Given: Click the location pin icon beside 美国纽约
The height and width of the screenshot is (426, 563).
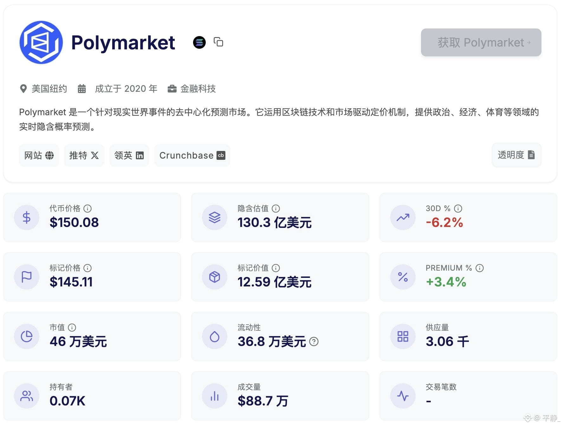Looking at the screenshot, I should tap(23, 89).
